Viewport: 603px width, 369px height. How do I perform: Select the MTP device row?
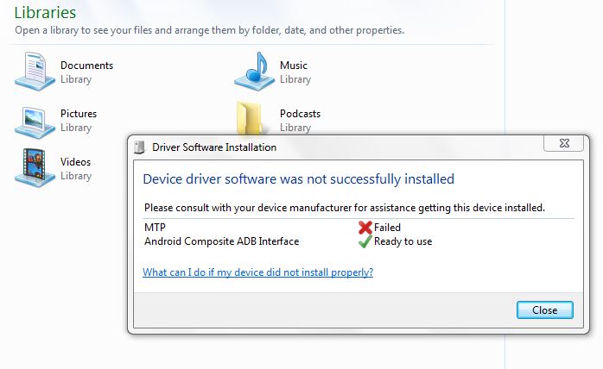tap(359, 228)
